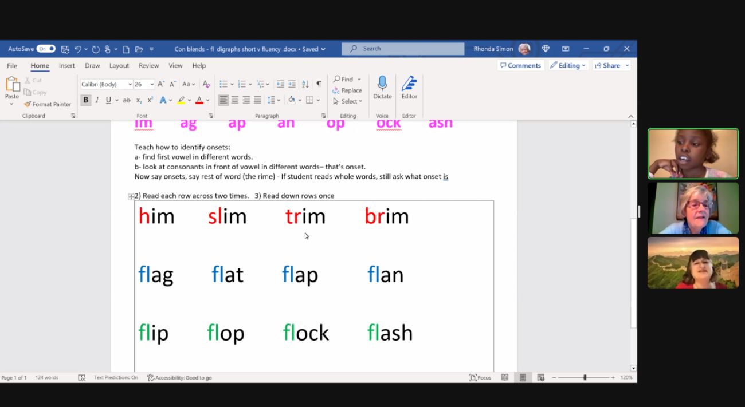Open the Select dropdown
The width and height of the screenshot is (745, 407).
347,101
